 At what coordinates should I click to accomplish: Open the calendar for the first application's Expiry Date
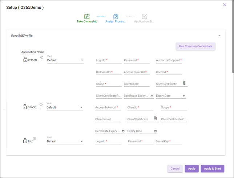(184, 96)
